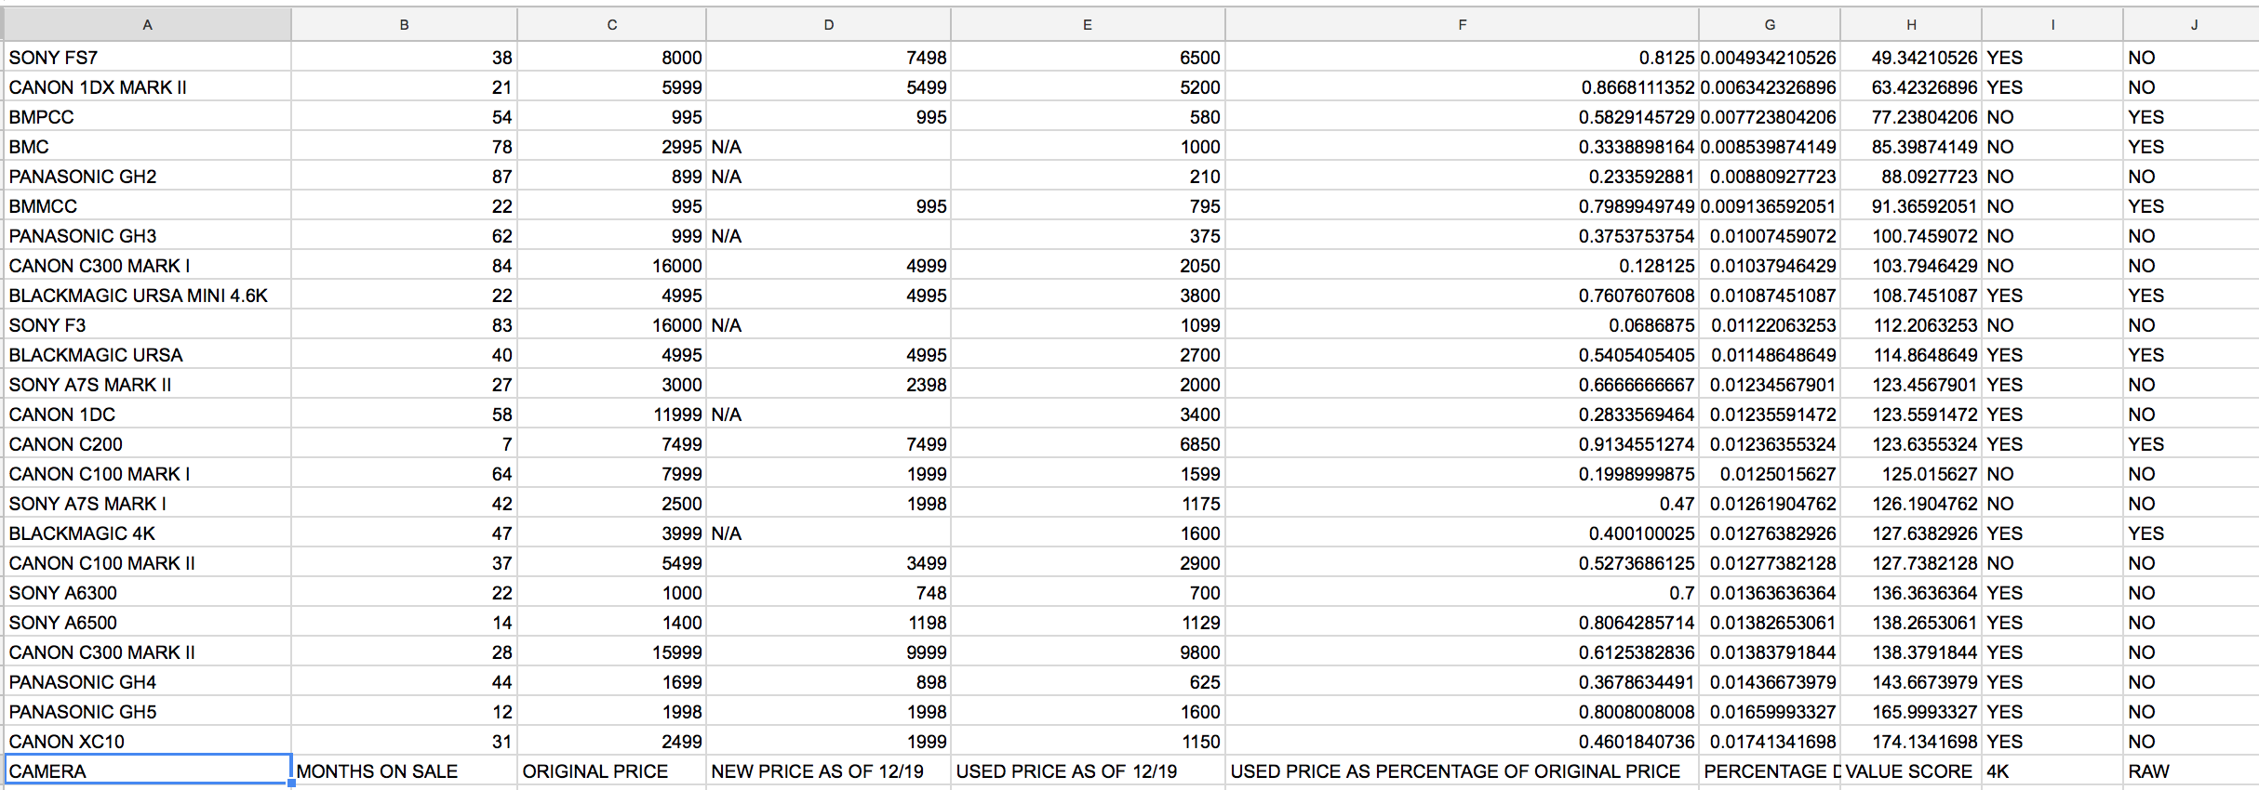2259x790 pixels.
Task: Select the CANON XC10 cell
Action: (147, 742)
